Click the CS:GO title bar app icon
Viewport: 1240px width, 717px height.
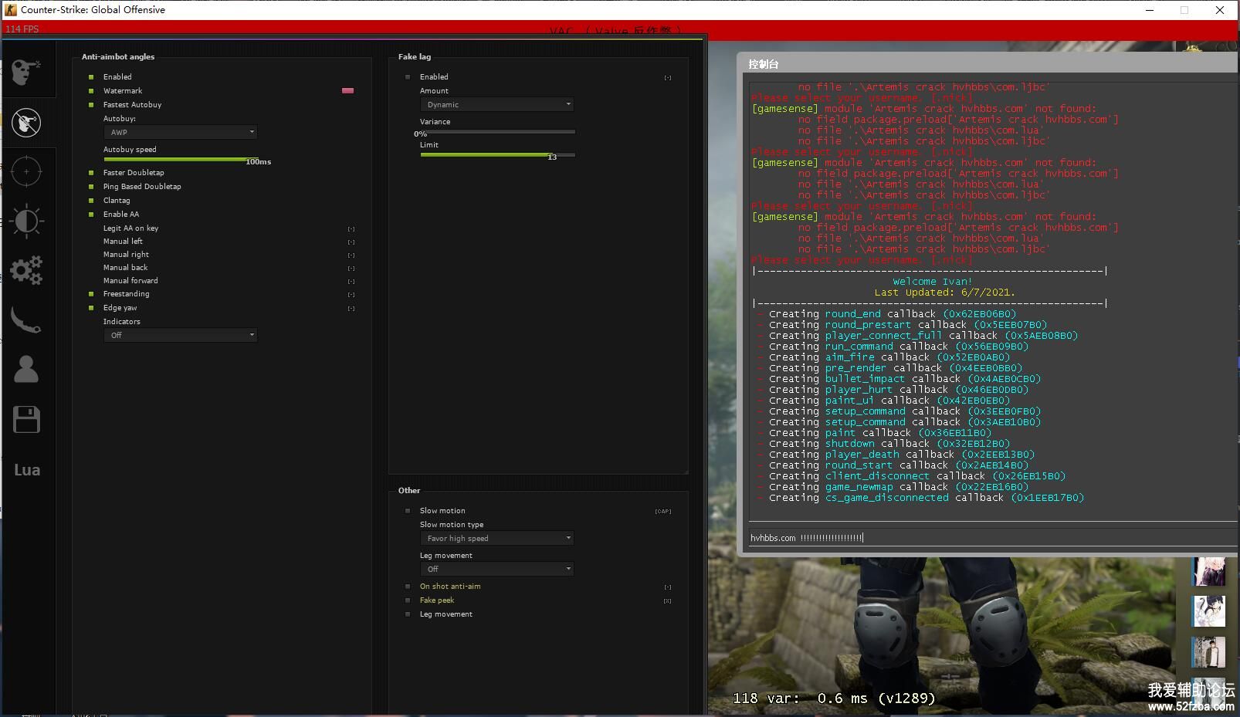[x=10, y=10]
